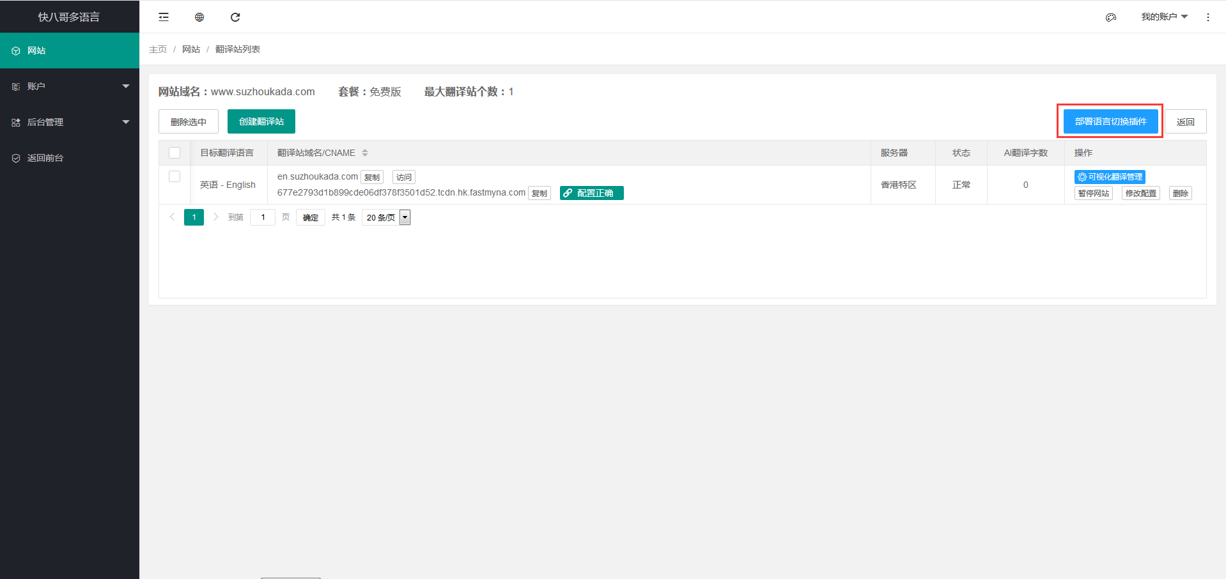Click 暂停网站 button
1226x579 pixels.
(1094, 193)
